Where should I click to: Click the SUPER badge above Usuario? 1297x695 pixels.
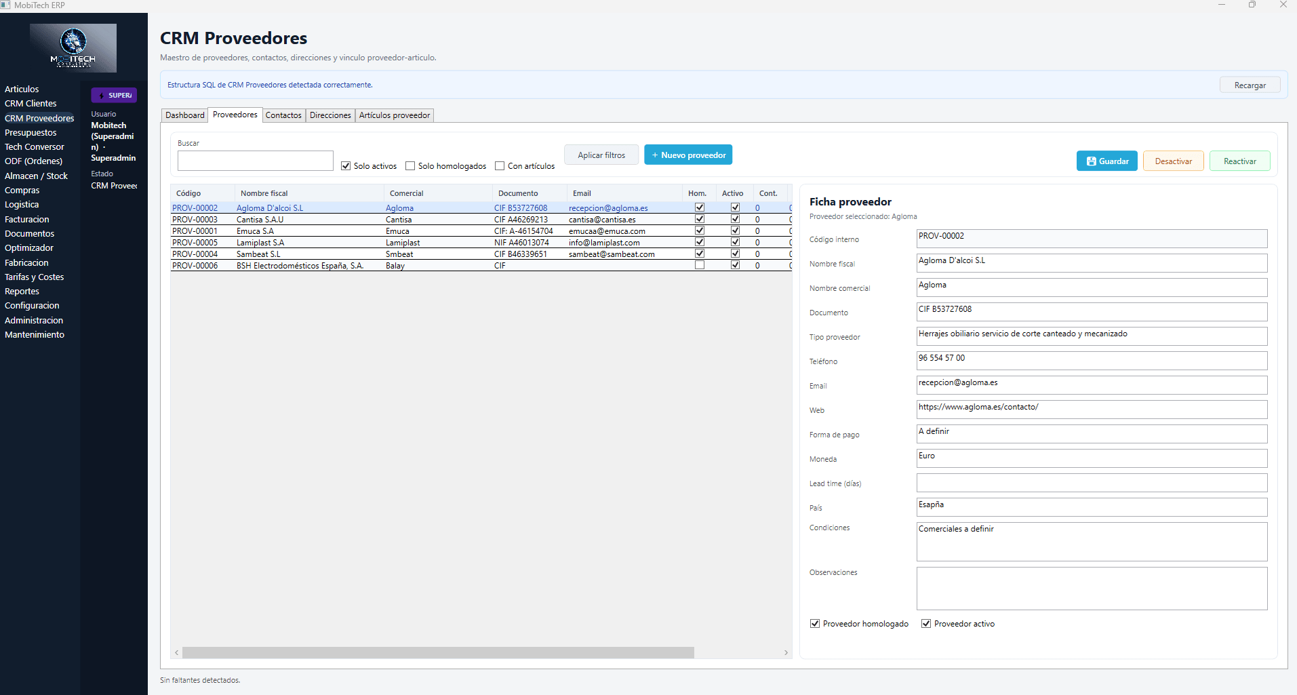click(113, 95)
